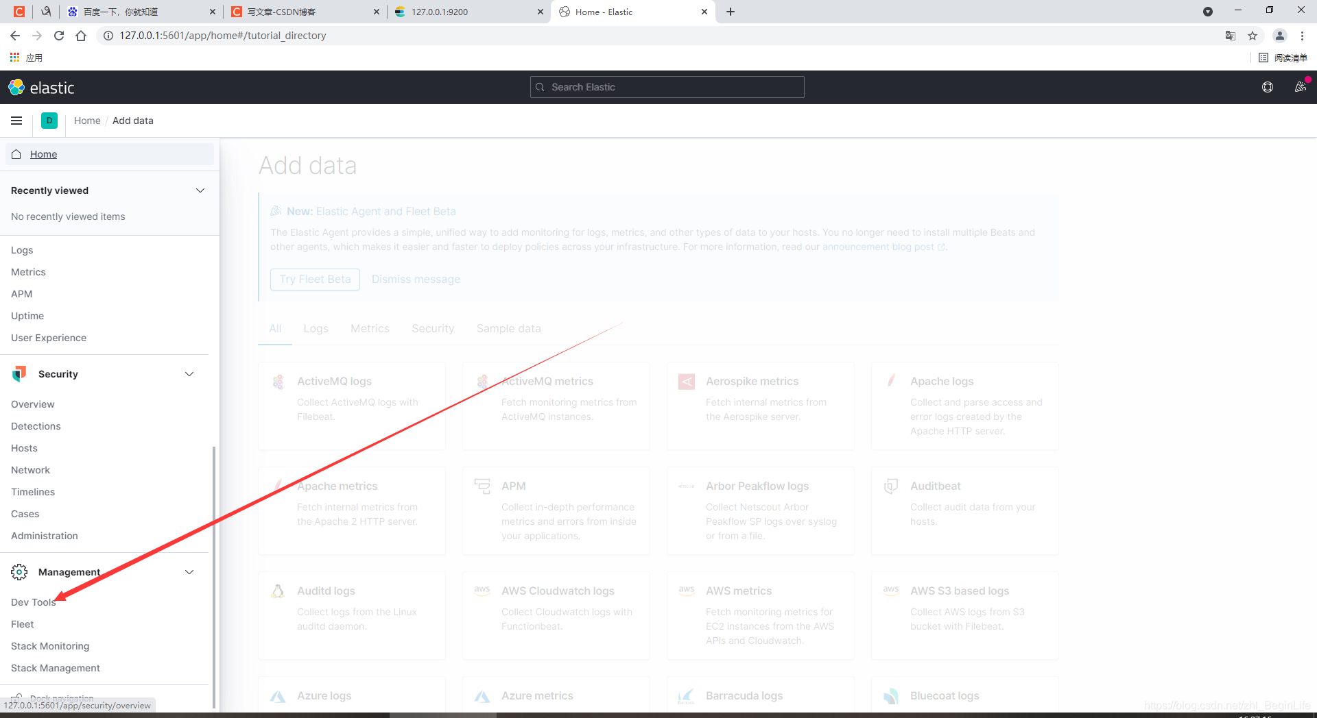Open the help menu icon
The height and width of the screenshot is (718, 1317).
[x=1268, y=87]
